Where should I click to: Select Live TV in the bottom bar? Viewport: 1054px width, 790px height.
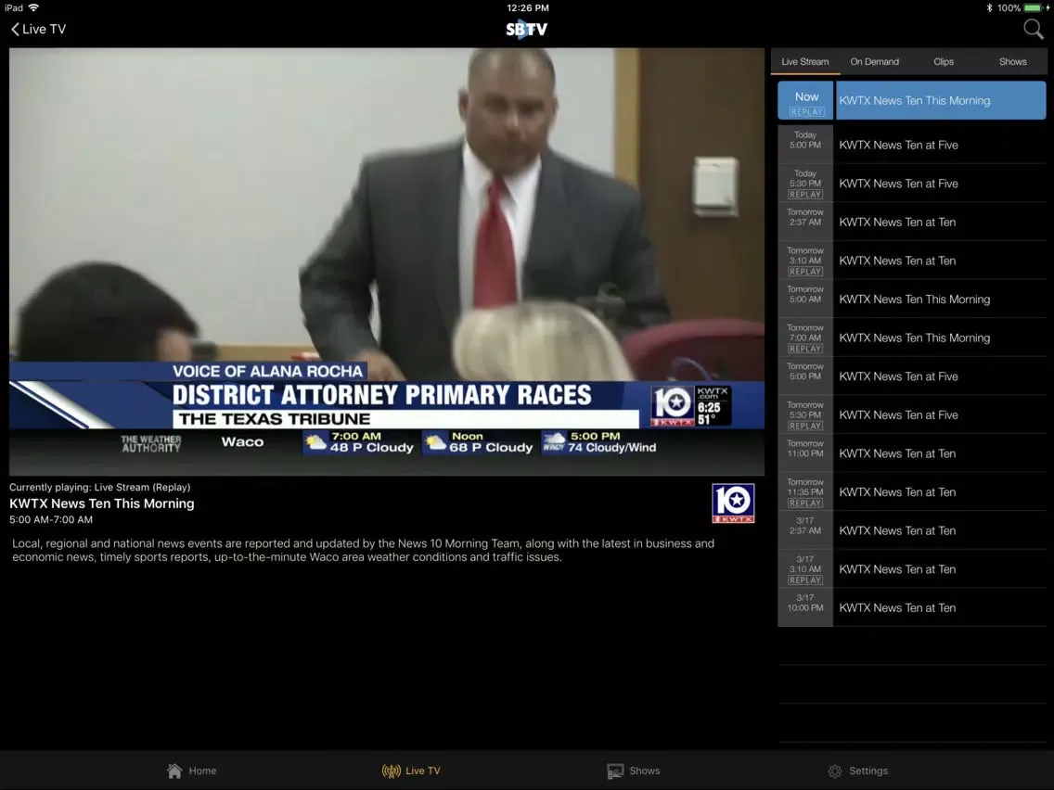click(x=411, y=771)
